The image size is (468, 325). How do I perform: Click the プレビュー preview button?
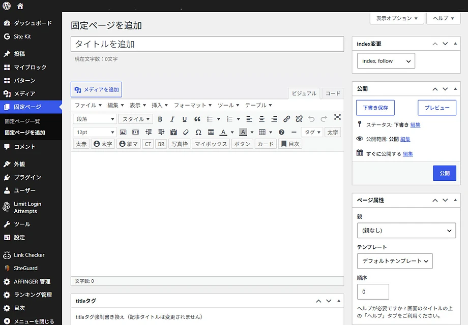[x=436, y=108]
